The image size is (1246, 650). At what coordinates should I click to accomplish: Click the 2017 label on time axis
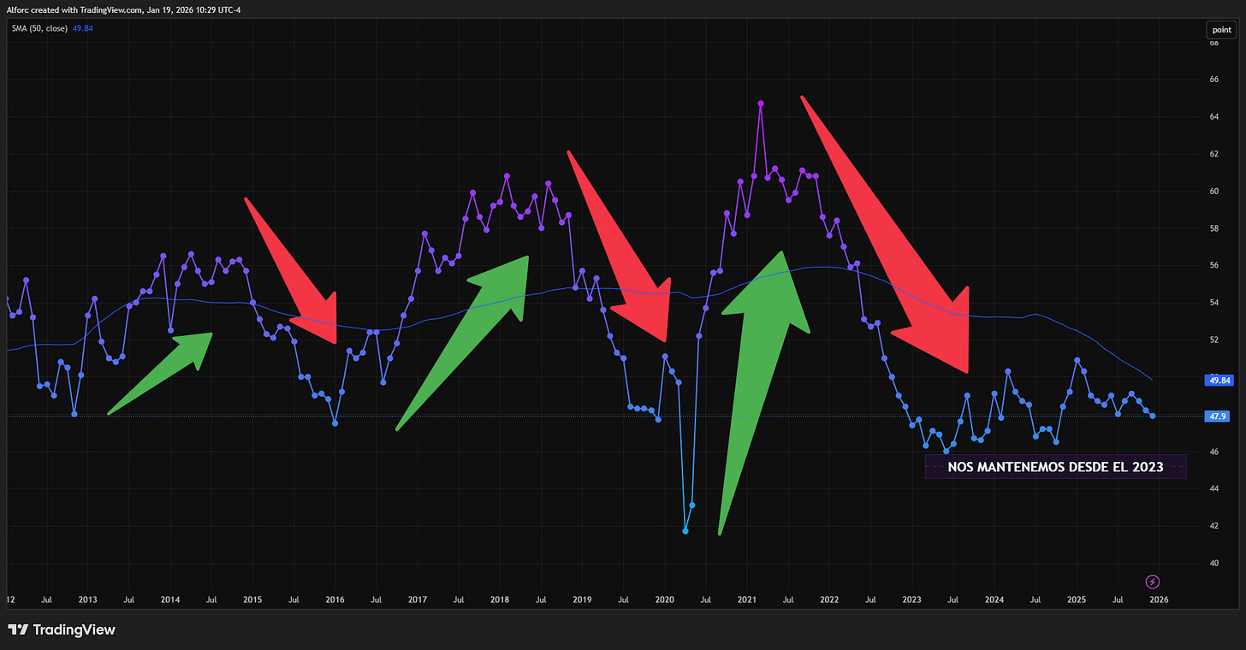418,600
